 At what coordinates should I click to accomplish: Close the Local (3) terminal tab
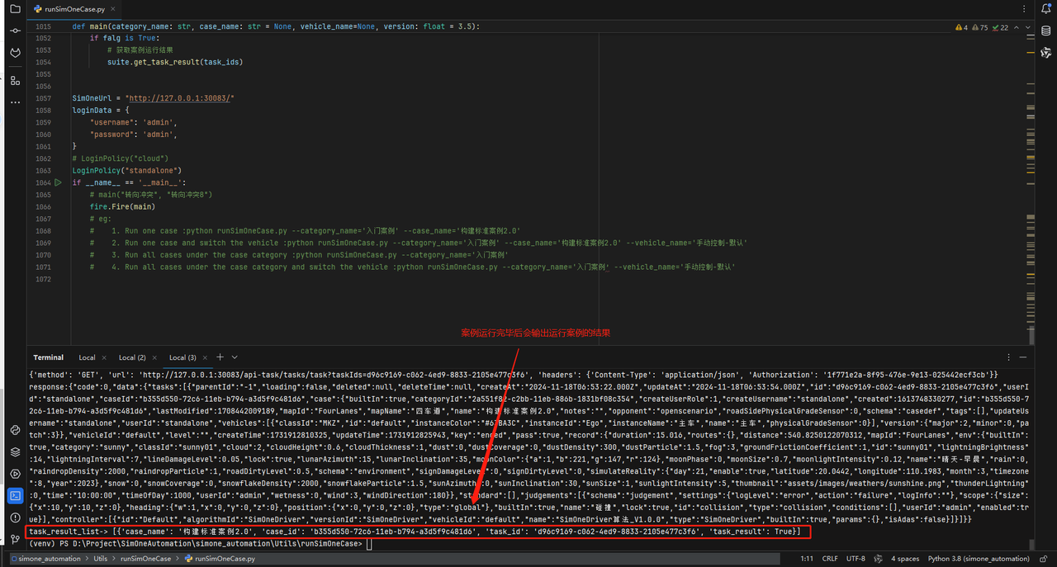tap(205, 357)
